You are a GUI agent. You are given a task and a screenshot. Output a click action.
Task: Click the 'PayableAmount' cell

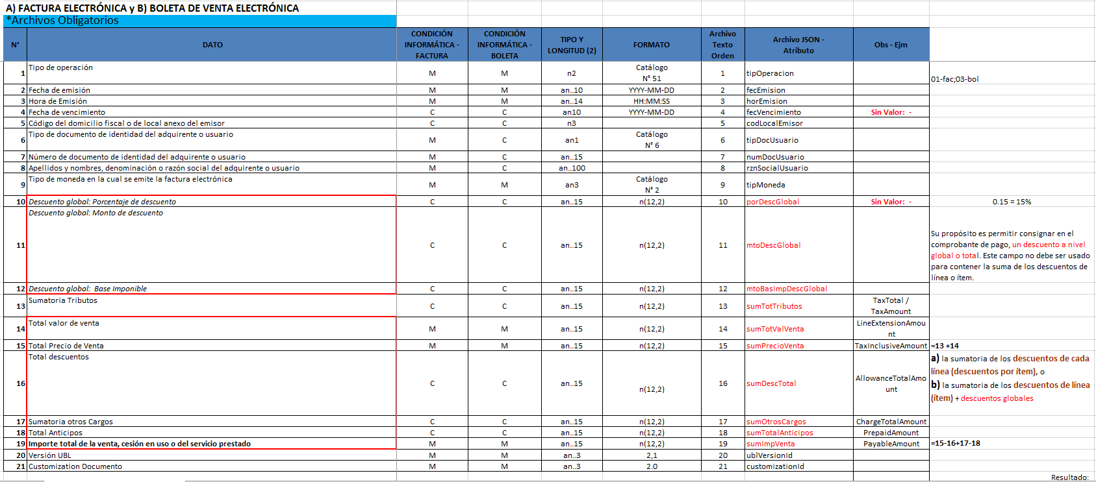coord(891,444)
